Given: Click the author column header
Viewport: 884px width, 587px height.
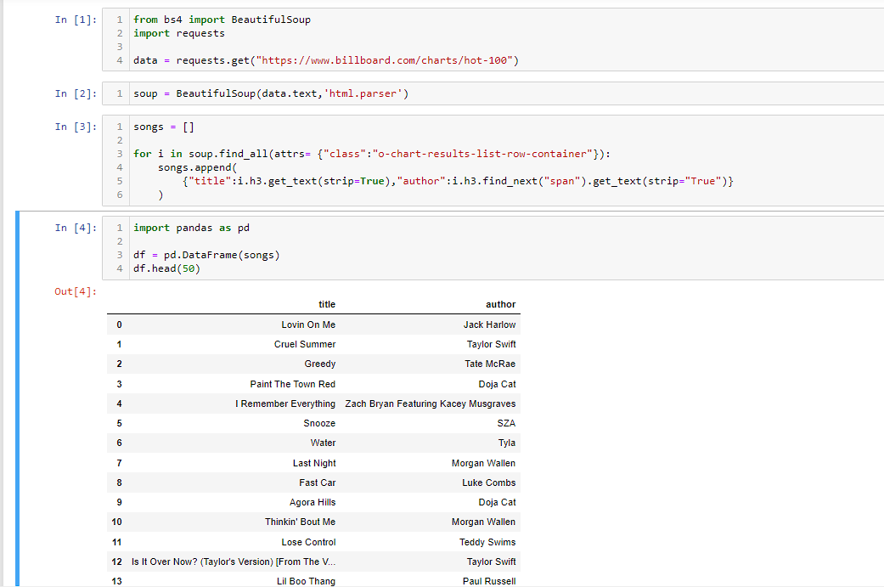Looking at the screenshot, I should coord(501,304).
